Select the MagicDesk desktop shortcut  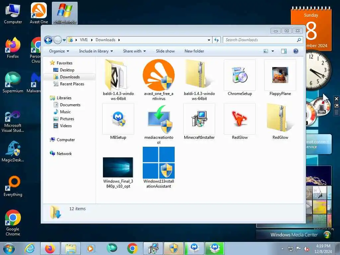(x=13, y=152)
